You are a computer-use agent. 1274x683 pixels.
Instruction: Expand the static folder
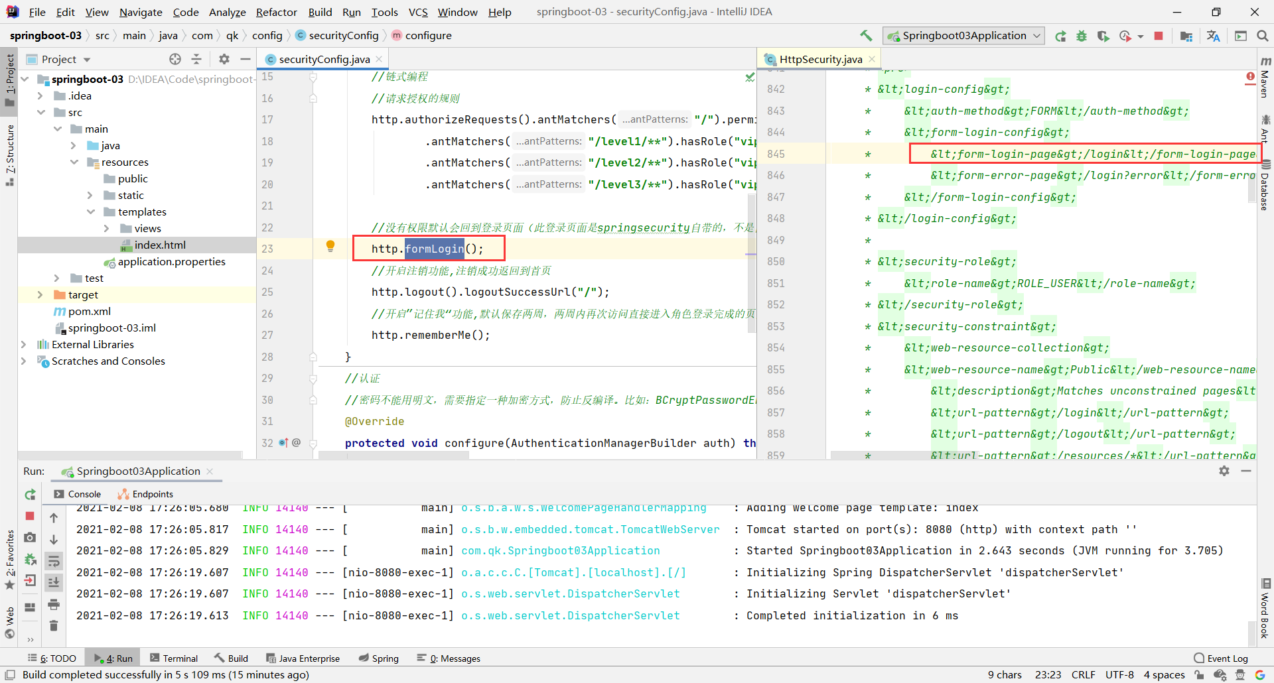(91, 196)
